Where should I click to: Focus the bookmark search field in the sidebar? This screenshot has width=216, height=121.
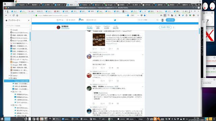[x=18, y=26]
